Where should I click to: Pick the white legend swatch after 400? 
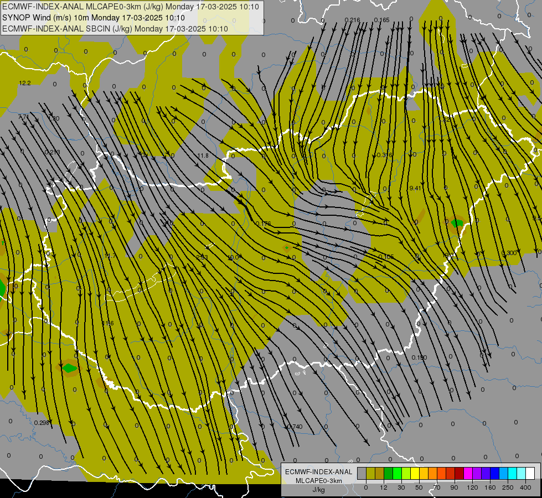coord(530,473)
